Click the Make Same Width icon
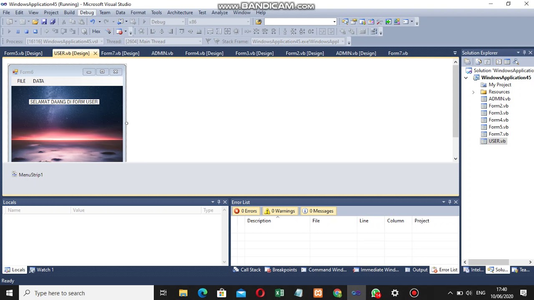The width and height of the screenshot is (534, 300). click(210, 31)
